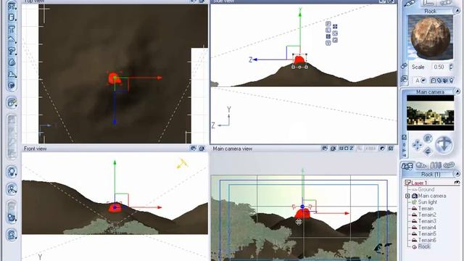Toggle the second small option icon right of A dropdown
The height and width of the screenshot is (261, 464).
click(x=439, y=80)
